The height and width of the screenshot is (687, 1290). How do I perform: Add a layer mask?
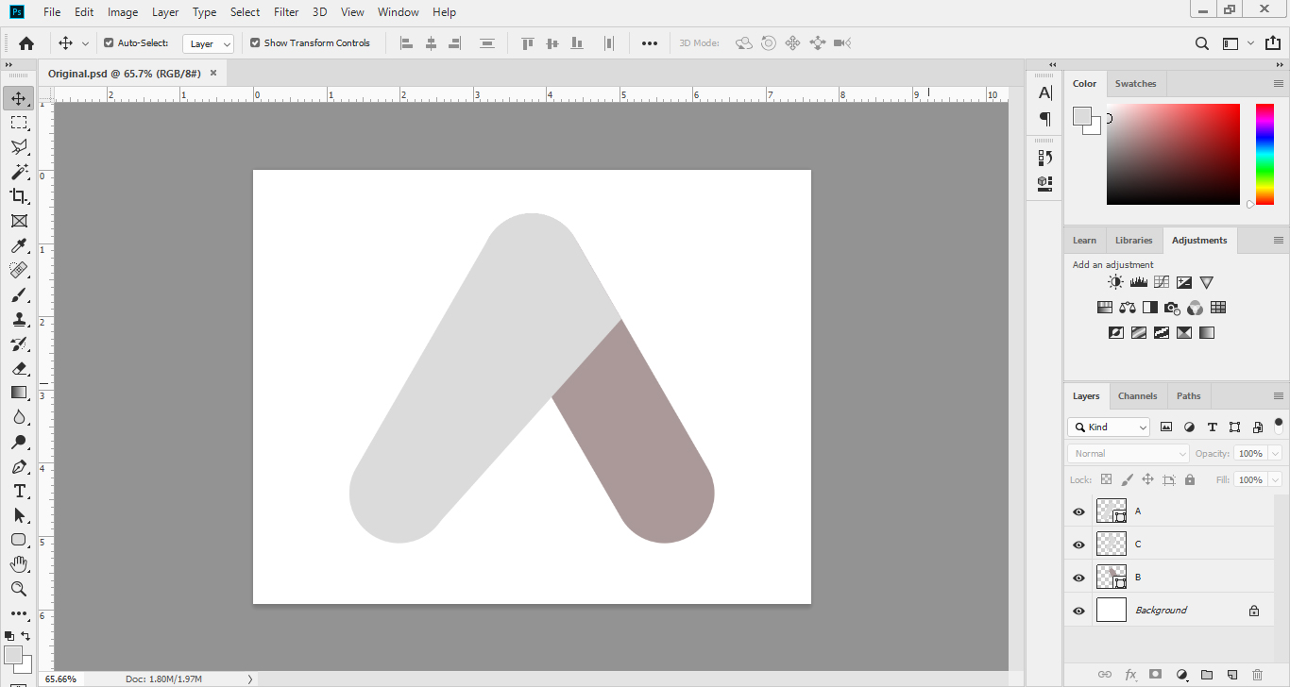click(1155, 675)
